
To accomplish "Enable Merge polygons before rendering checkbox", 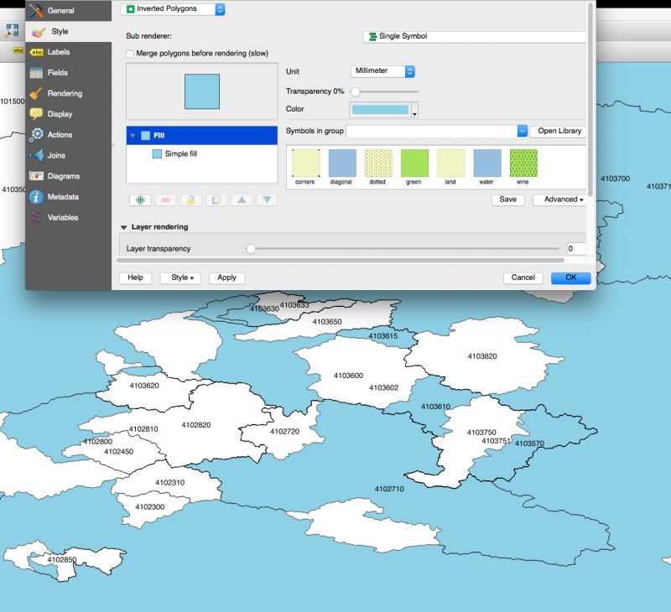I will pos(130,53).
